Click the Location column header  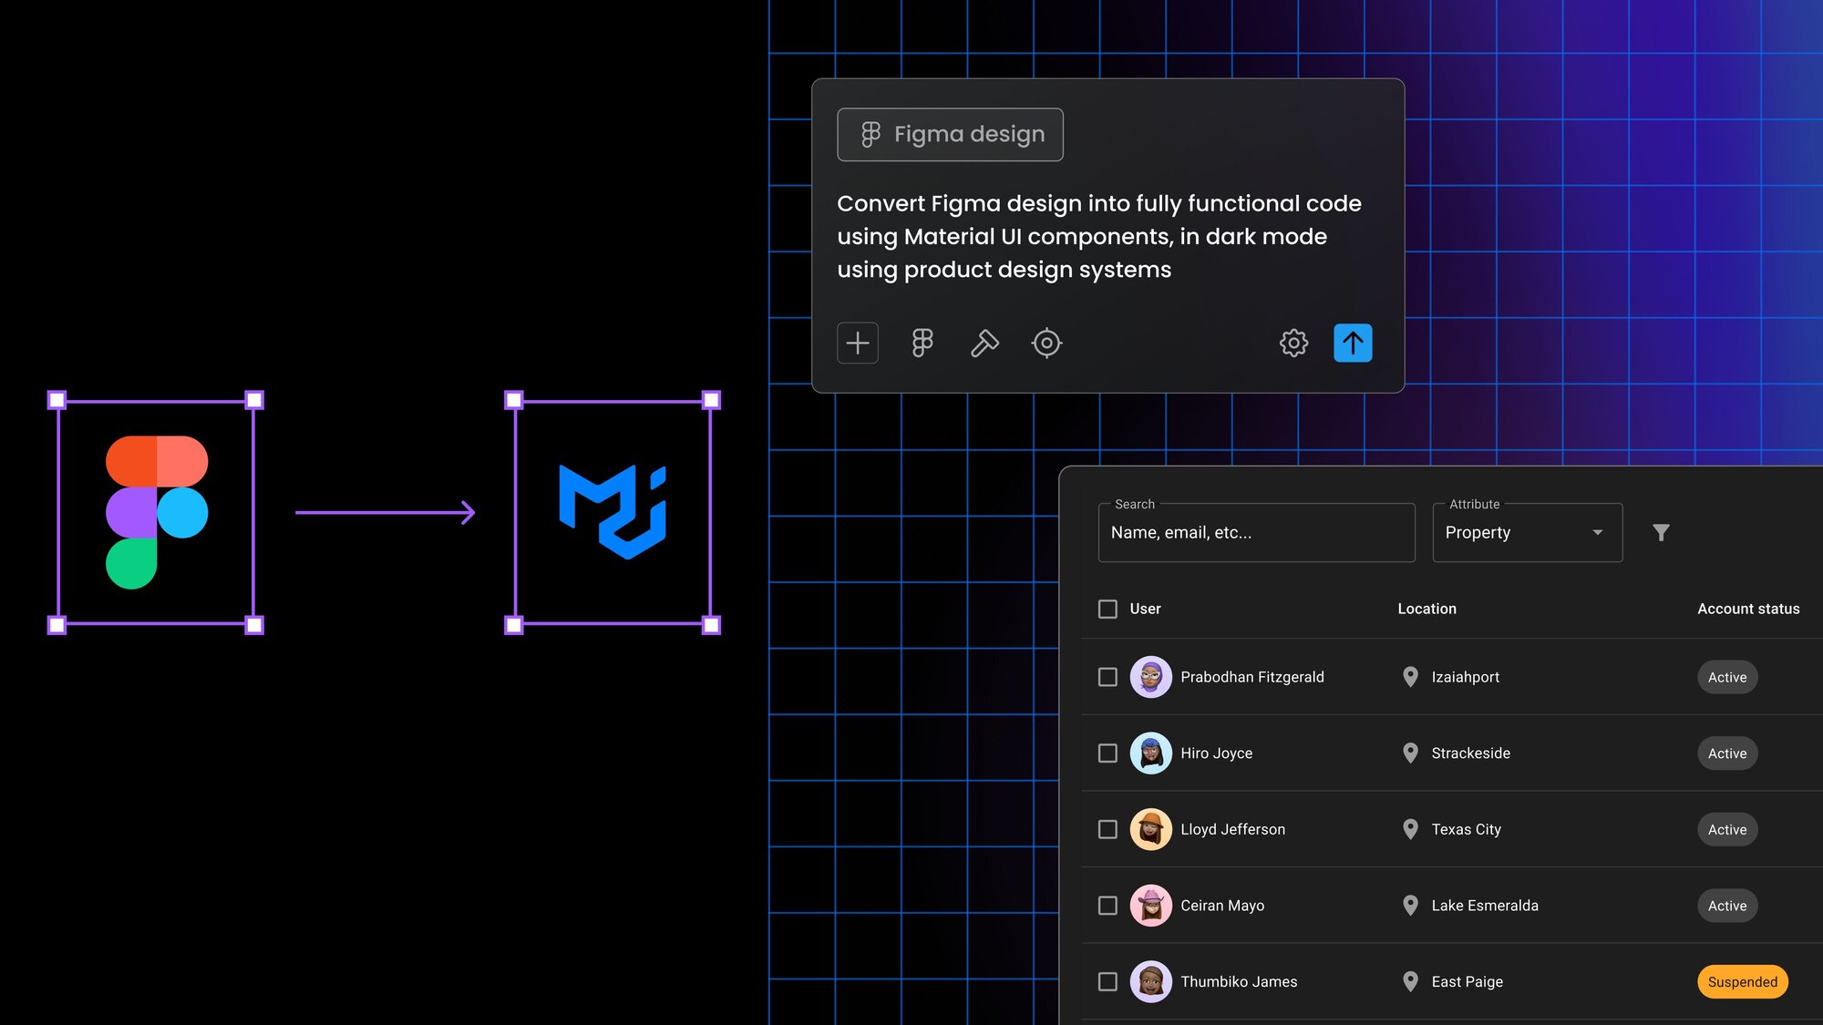tap(1426, 609)
